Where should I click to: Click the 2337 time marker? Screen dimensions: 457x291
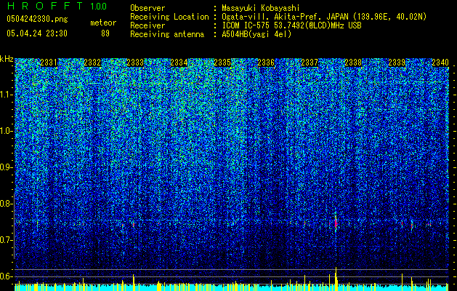pos(310,62)
